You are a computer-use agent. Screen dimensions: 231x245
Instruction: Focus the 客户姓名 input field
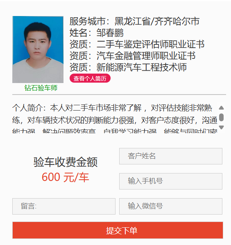[x=171, y=156]
